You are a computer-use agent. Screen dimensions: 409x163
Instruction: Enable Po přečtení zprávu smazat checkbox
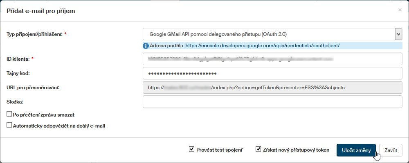pyautogui.click(x=9, y=115)
